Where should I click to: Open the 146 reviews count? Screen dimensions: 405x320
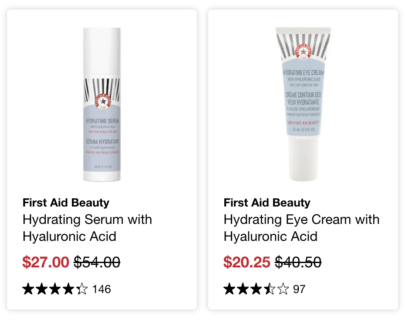pyautogui.click(x=102, y=289)
